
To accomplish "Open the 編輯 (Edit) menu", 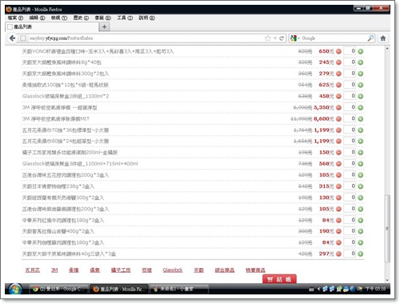I will pyautogui.click(x=37, y=18).
